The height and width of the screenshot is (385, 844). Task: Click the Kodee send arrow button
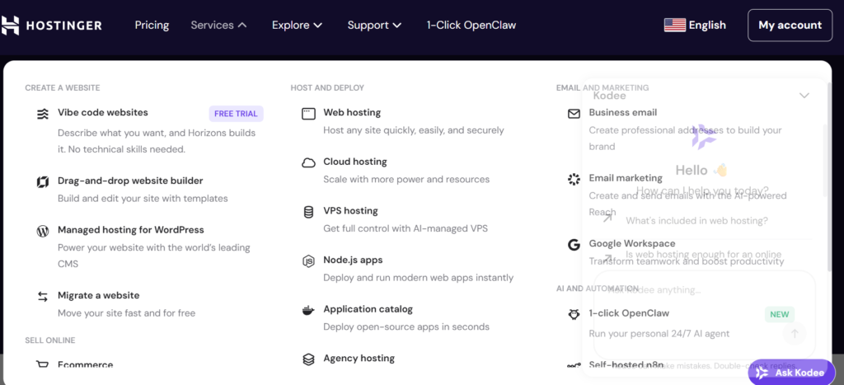795,333
